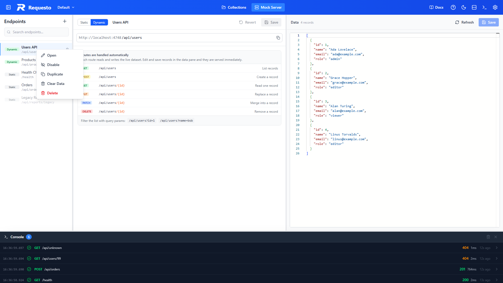Save the data records
The width and height of the screenshot is (503, 283).
(489, 22)
